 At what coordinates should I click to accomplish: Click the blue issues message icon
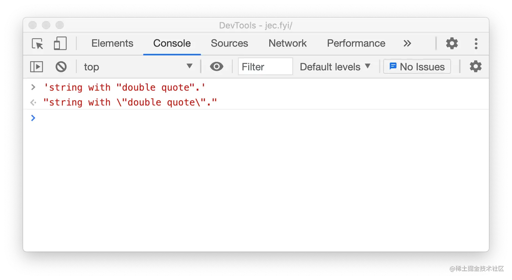click(x=393, y=66)
